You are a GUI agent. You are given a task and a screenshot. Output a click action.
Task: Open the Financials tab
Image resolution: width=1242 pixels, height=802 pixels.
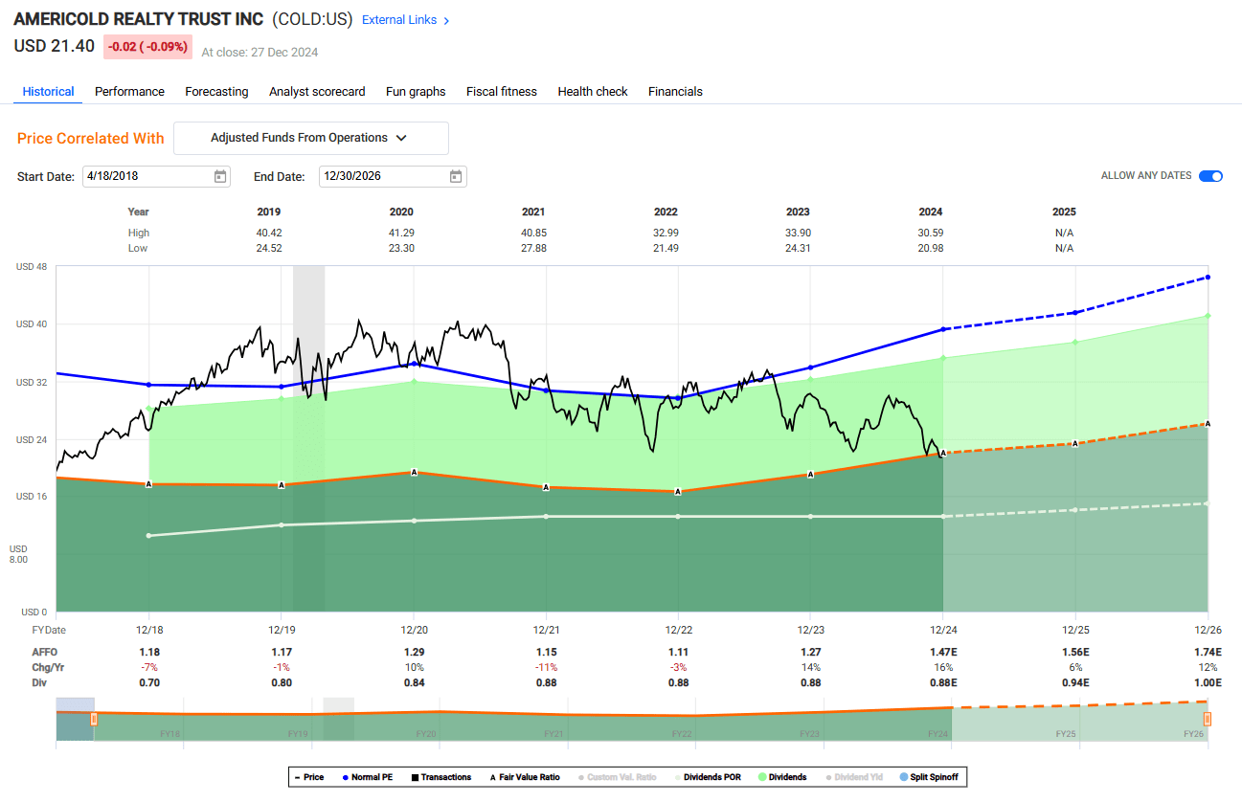pyautogui.click(x=675, y=91)
